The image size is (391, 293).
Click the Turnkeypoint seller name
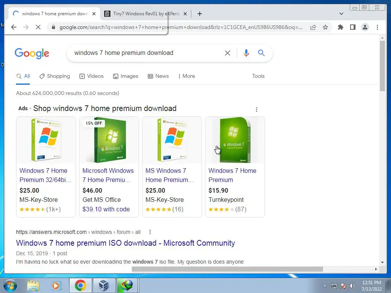click(x=226, y=200)
